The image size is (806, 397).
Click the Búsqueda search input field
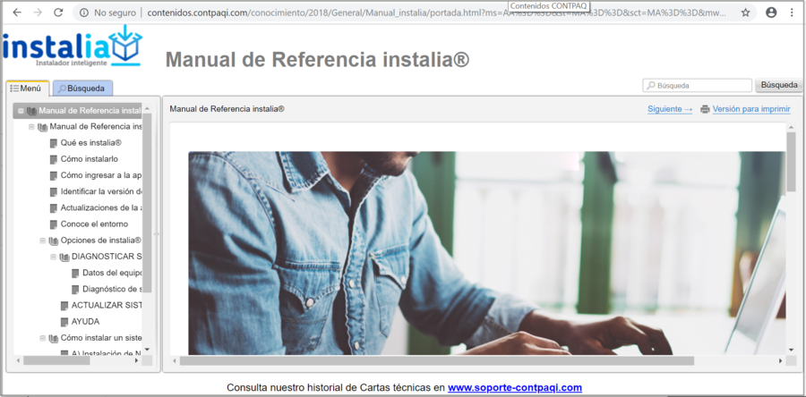tap(697, 86)
